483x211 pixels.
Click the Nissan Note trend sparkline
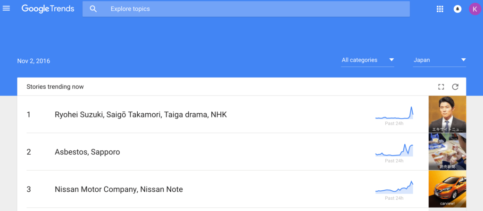coord(394,188)
